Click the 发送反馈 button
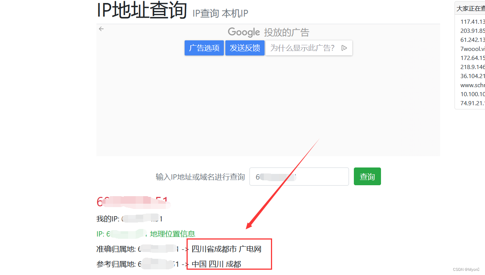The image size is (485, 275). click(245, 48)
